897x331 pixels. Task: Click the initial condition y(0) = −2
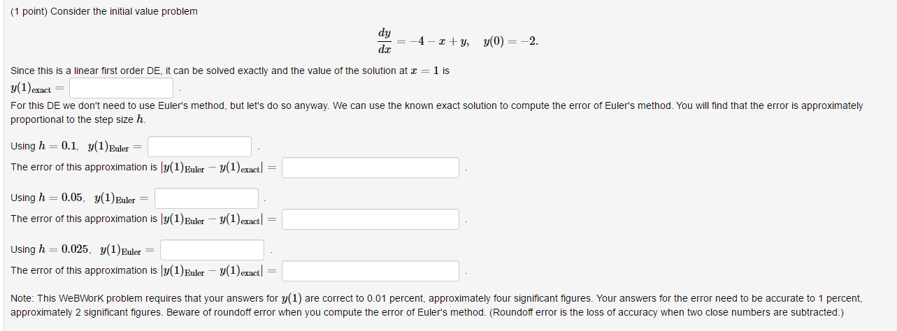coord(510,41)
